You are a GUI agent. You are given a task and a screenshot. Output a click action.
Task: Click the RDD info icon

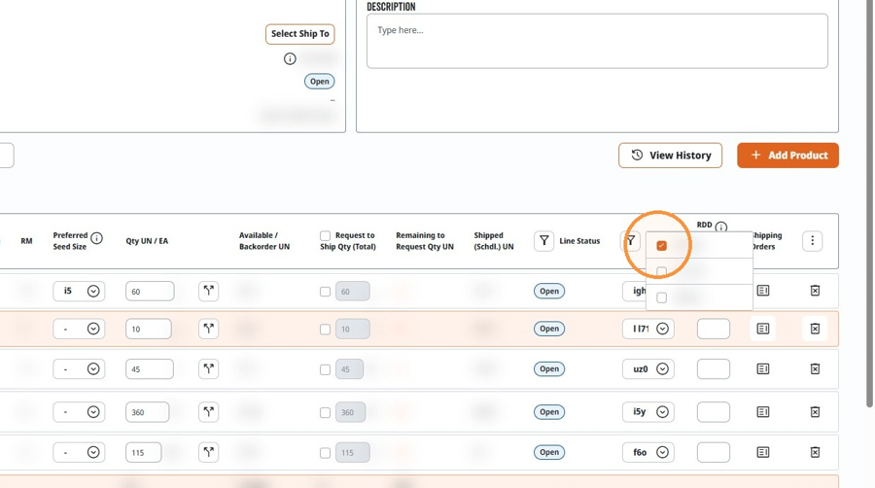click(721, 227)
